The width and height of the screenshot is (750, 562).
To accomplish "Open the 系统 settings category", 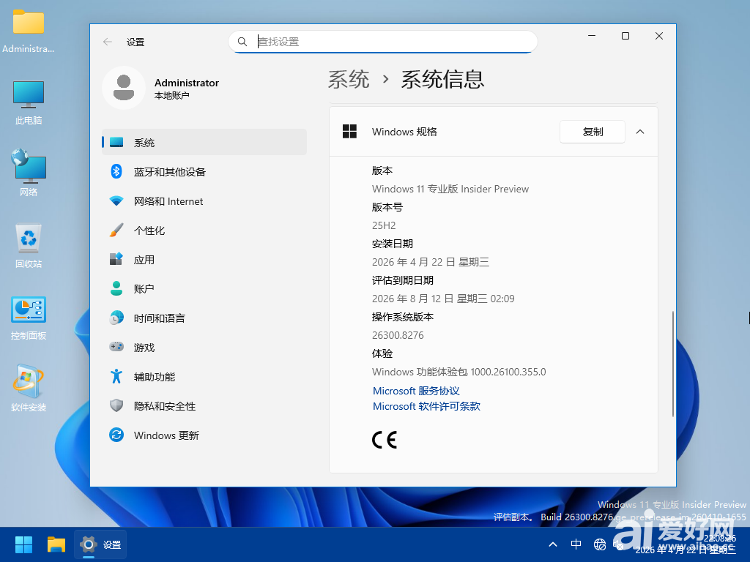I will click(204, 143).
